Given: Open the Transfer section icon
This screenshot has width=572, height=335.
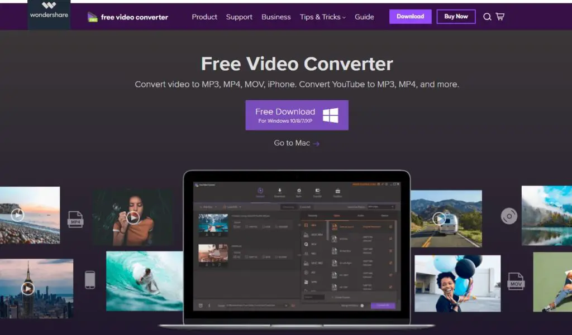Looking at the screenshot, I should coord(318,191).
